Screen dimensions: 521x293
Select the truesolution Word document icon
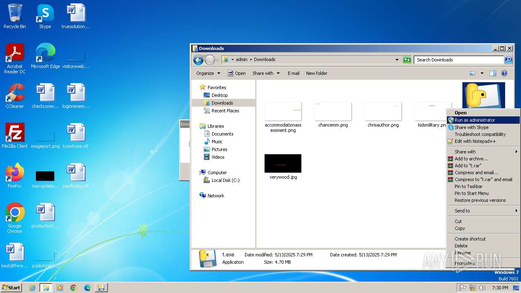coord(75,16)
